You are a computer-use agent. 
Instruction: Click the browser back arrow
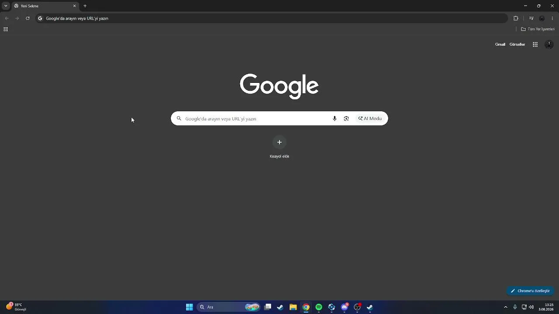7,18
